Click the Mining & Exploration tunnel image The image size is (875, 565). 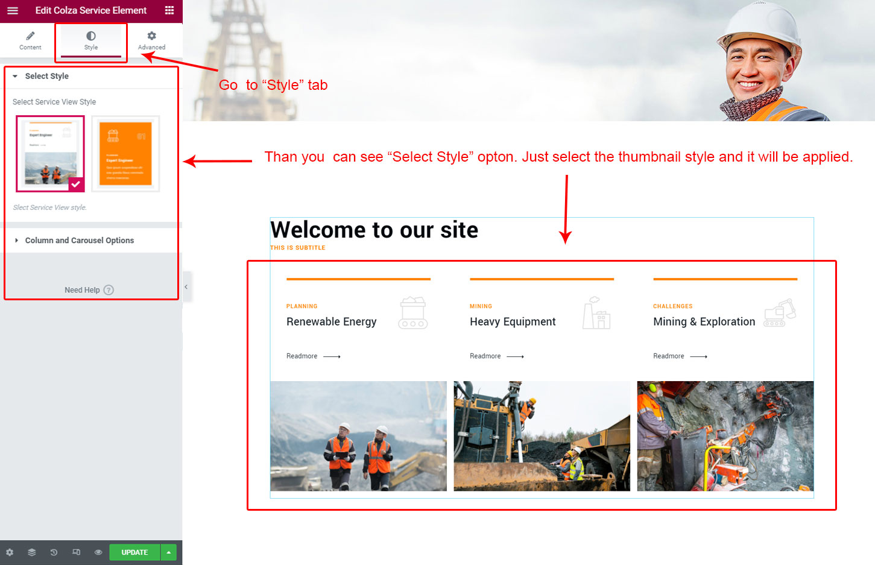[725, 436]
